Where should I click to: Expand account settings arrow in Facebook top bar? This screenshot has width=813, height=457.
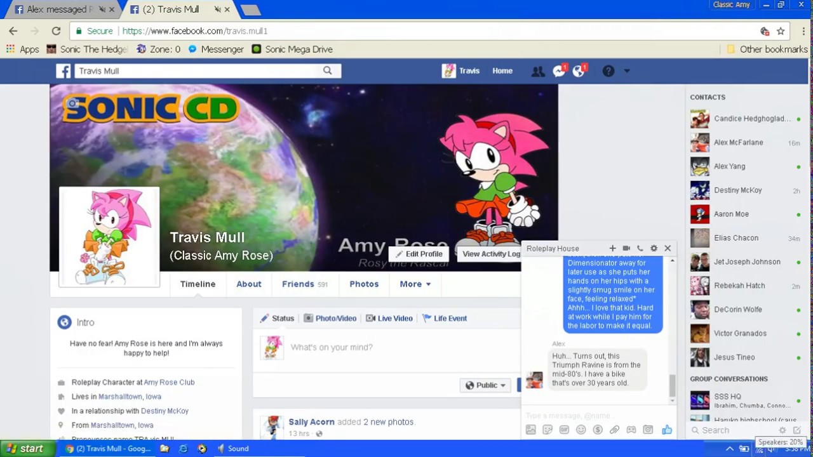tap(627, 71)
